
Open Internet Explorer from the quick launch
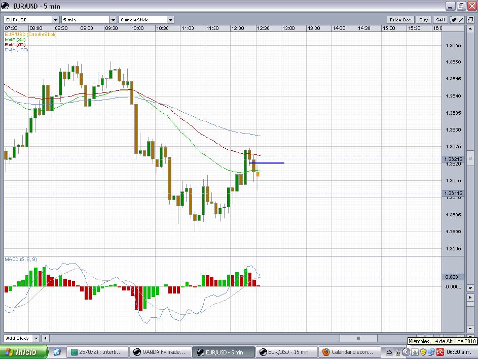(57, 352)
